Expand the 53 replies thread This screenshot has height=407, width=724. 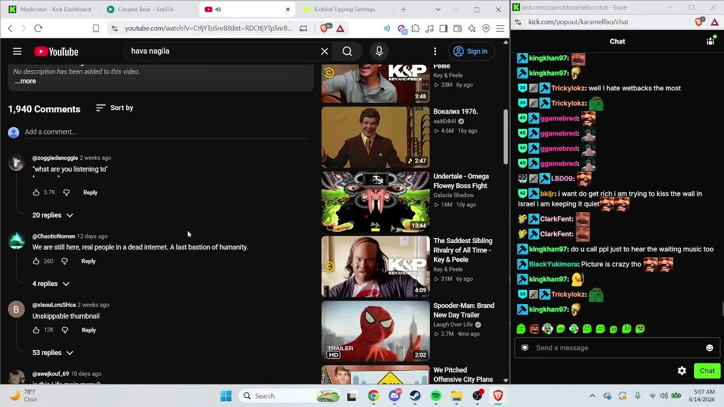[x=53, y=353]
